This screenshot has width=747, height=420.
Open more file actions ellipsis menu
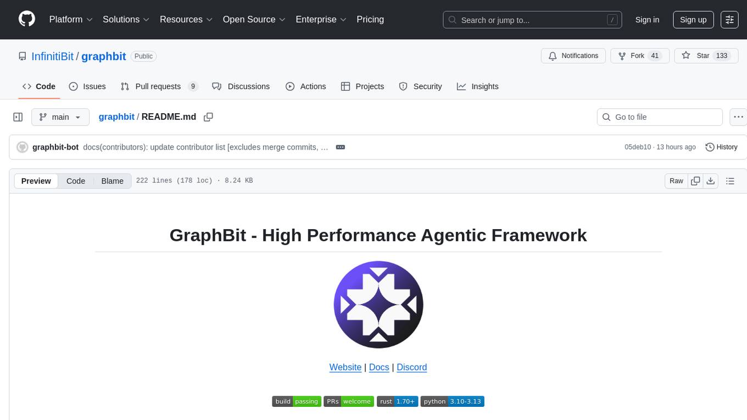tap(738, 117)
